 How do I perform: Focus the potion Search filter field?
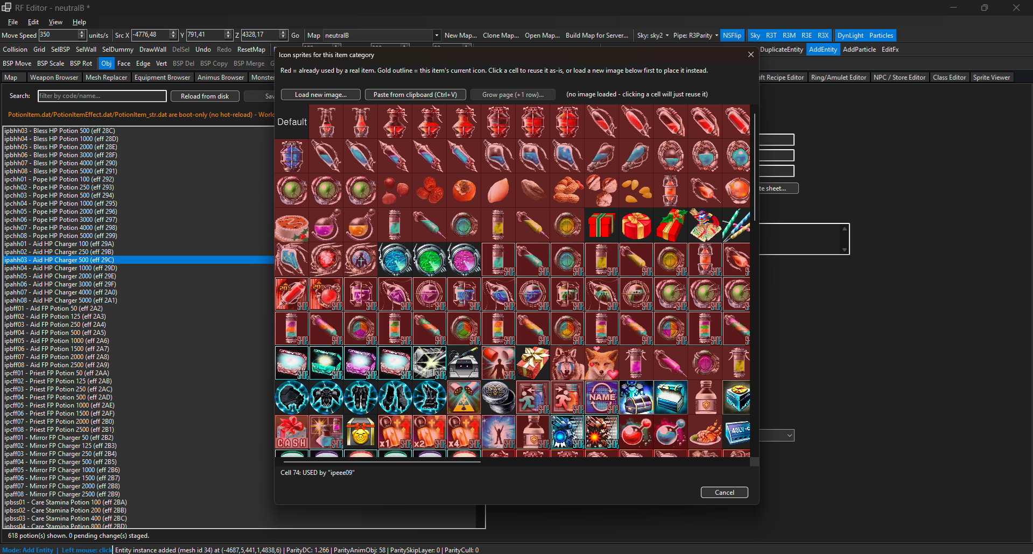102,96
